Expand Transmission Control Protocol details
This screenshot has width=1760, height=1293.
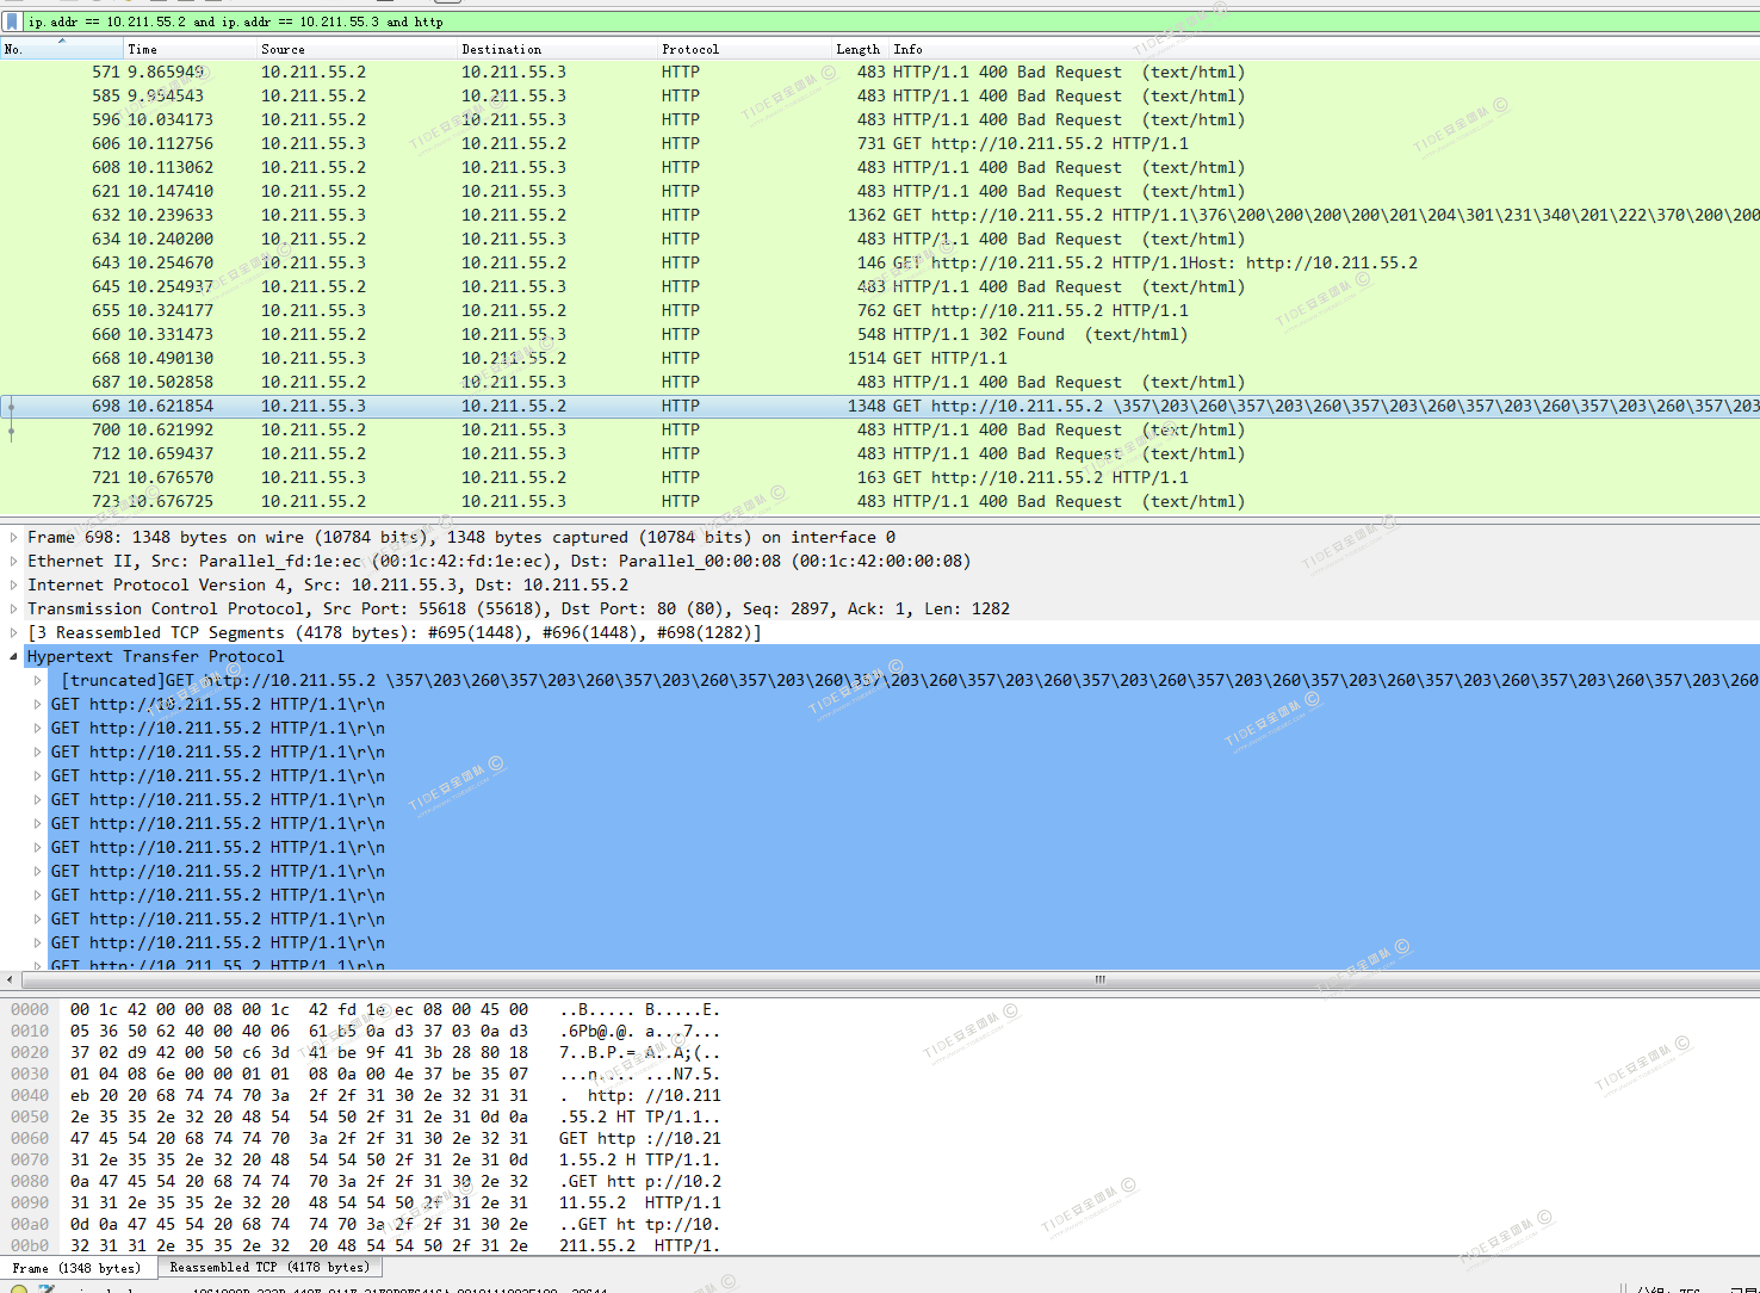point(13,609)
